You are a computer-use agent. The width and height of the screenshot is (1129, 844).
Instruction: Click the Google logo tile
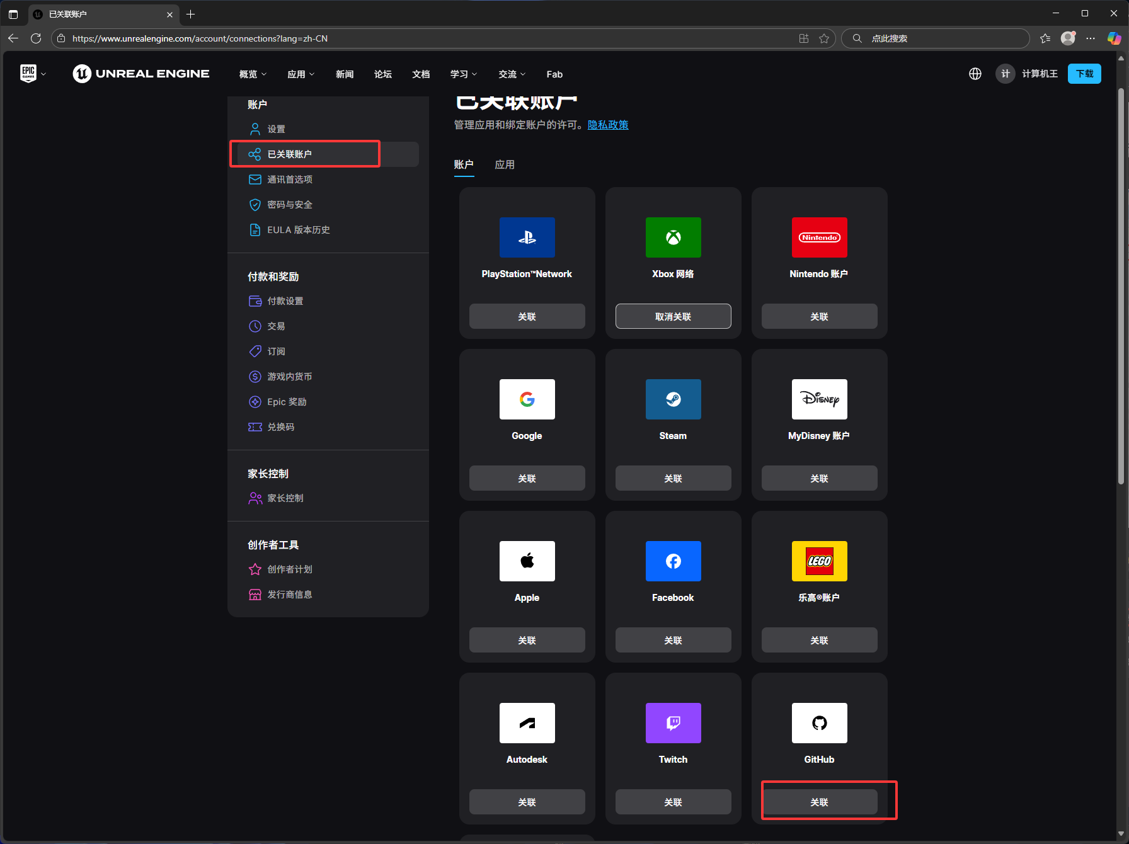coord(527,399)
